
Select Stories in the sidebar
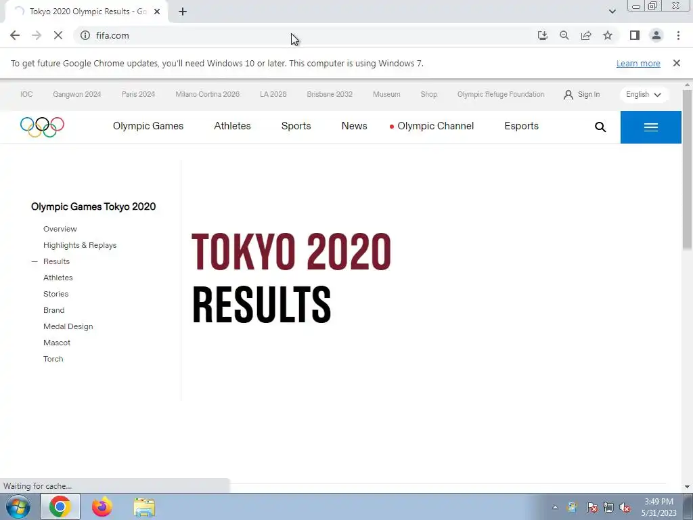pyautogui.click(x=55, y=294)
